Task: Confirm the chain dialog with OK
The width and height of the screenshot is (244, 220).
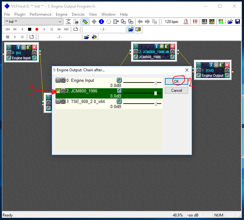Action: 176,82
